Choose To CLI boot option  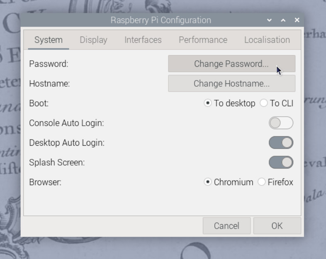click(x=264, y=103)
